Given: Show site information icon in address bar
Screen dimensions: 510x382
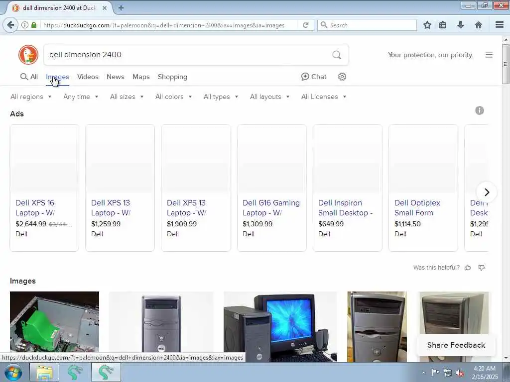Looking at the screenshot, I should [25, 25].
